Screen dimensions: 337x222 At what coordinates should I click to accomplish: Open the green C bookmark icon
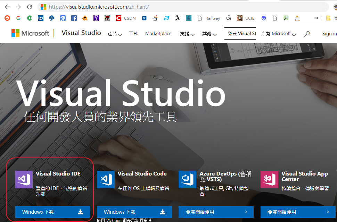[30, 18]
